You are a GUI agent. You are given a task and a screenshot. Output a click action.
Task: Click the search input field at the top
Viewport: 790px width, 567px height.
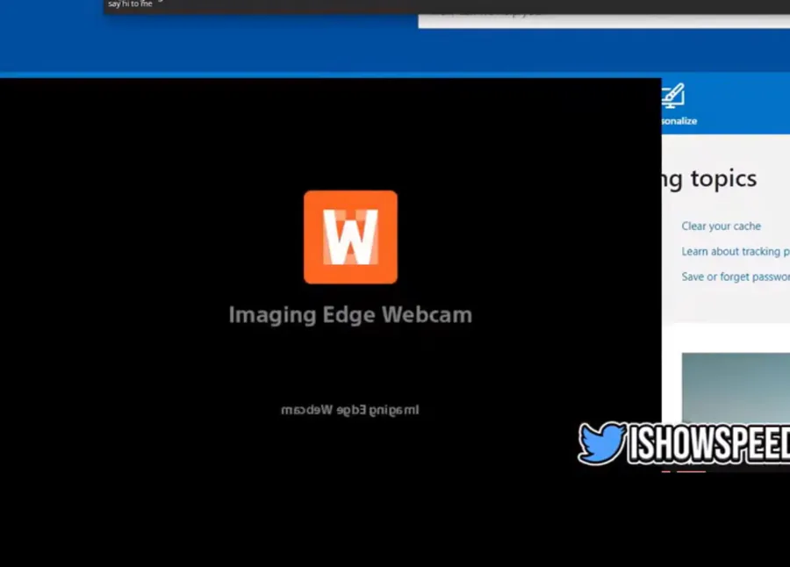604,21
